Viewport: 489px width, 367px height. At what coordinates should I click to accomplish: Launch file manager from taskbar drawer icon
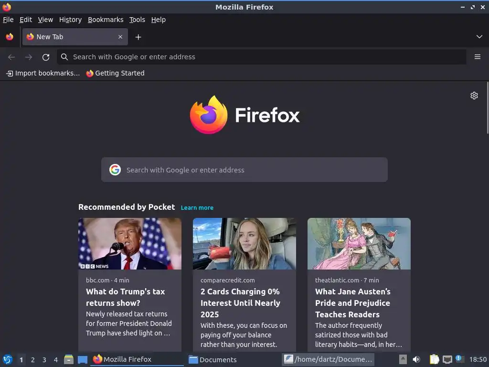click(69, 359)
